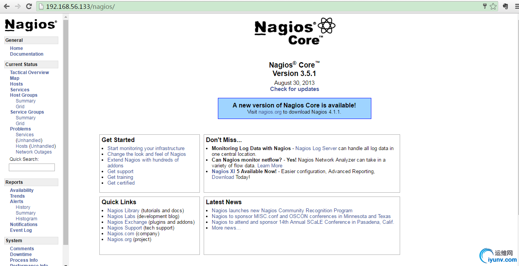This screenshot has height=266, width=519.
Task: Open Host Groups
Action: point(24,95)
